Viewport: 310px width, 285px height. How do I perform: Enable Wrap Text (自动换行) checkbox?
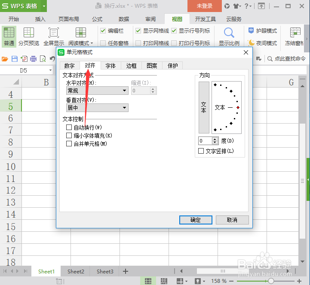[x=69, y=127]
